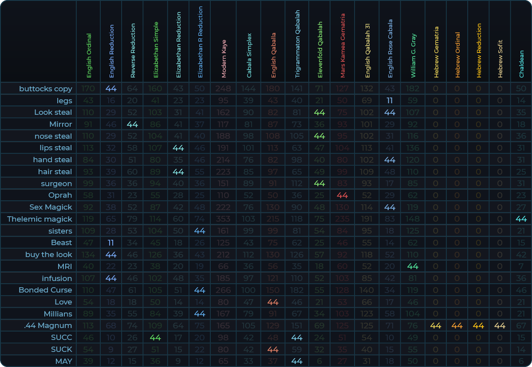Screen dimensions: 532x367
Task: Select the 'buttocks copy' row label
Action: point(45,89)
